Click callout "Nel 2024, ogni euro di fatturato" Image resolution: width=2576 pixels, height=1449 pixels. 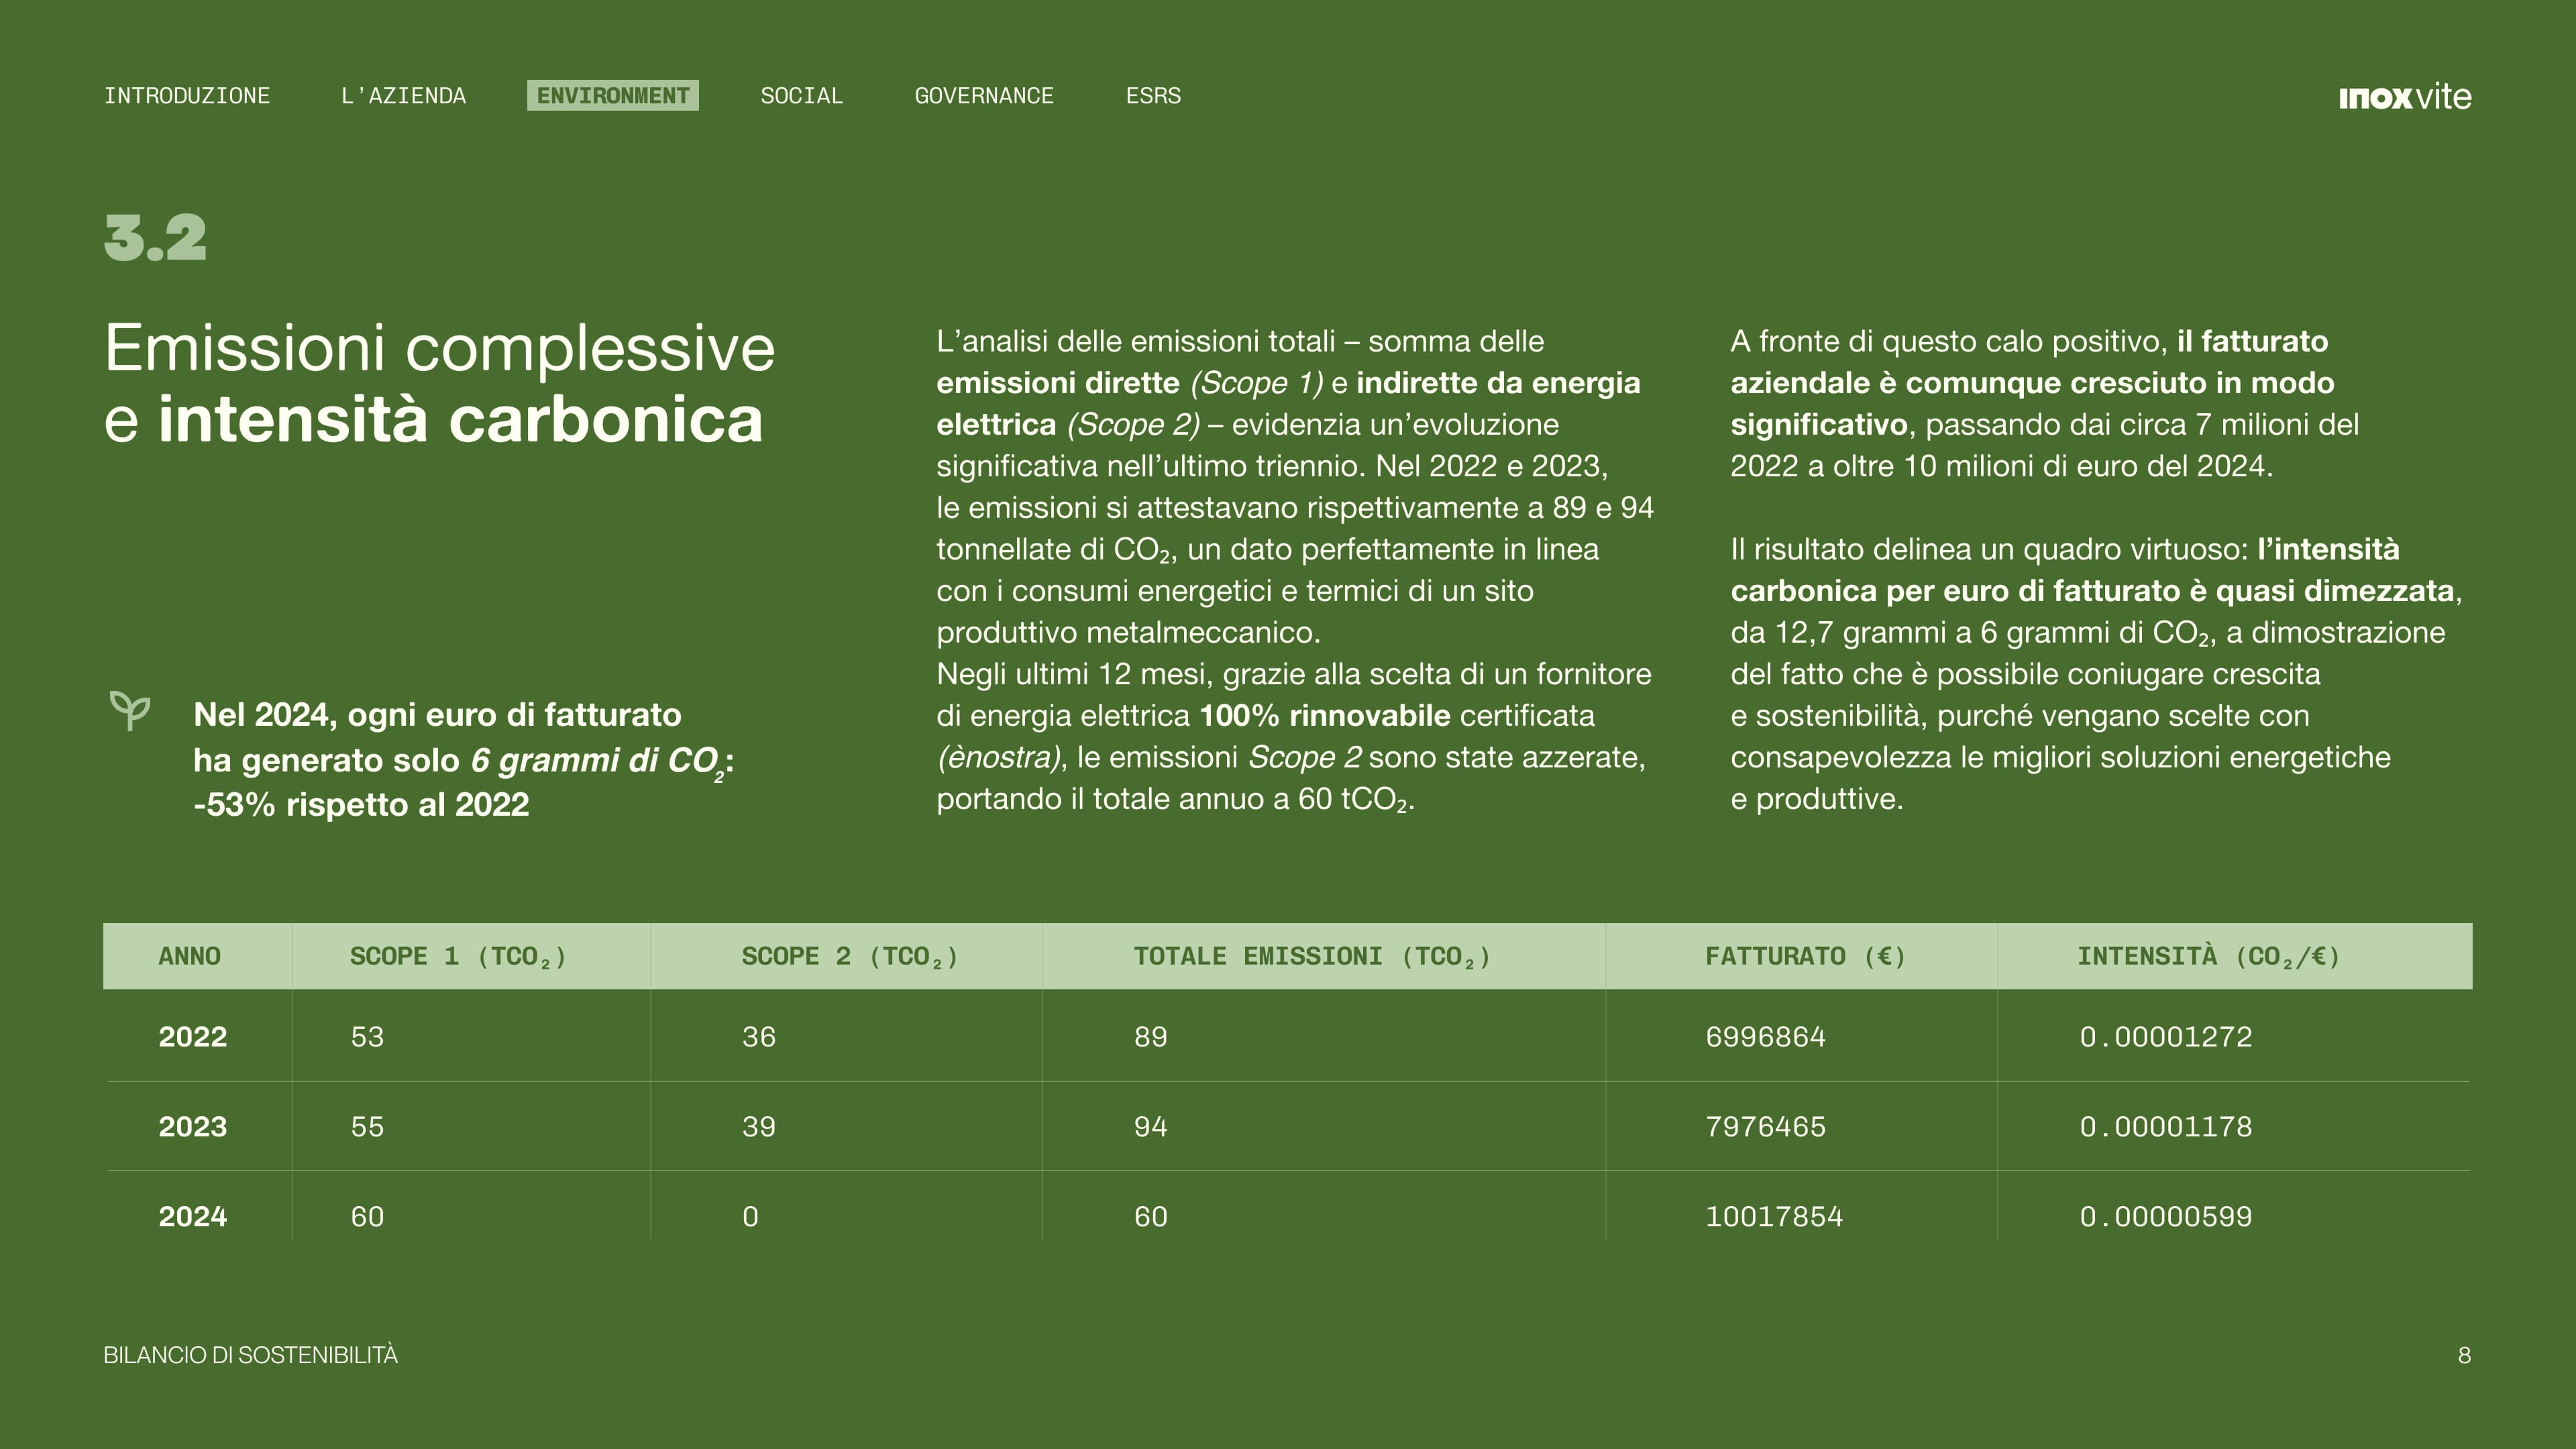pyautogui.click(x=437, y=715)
